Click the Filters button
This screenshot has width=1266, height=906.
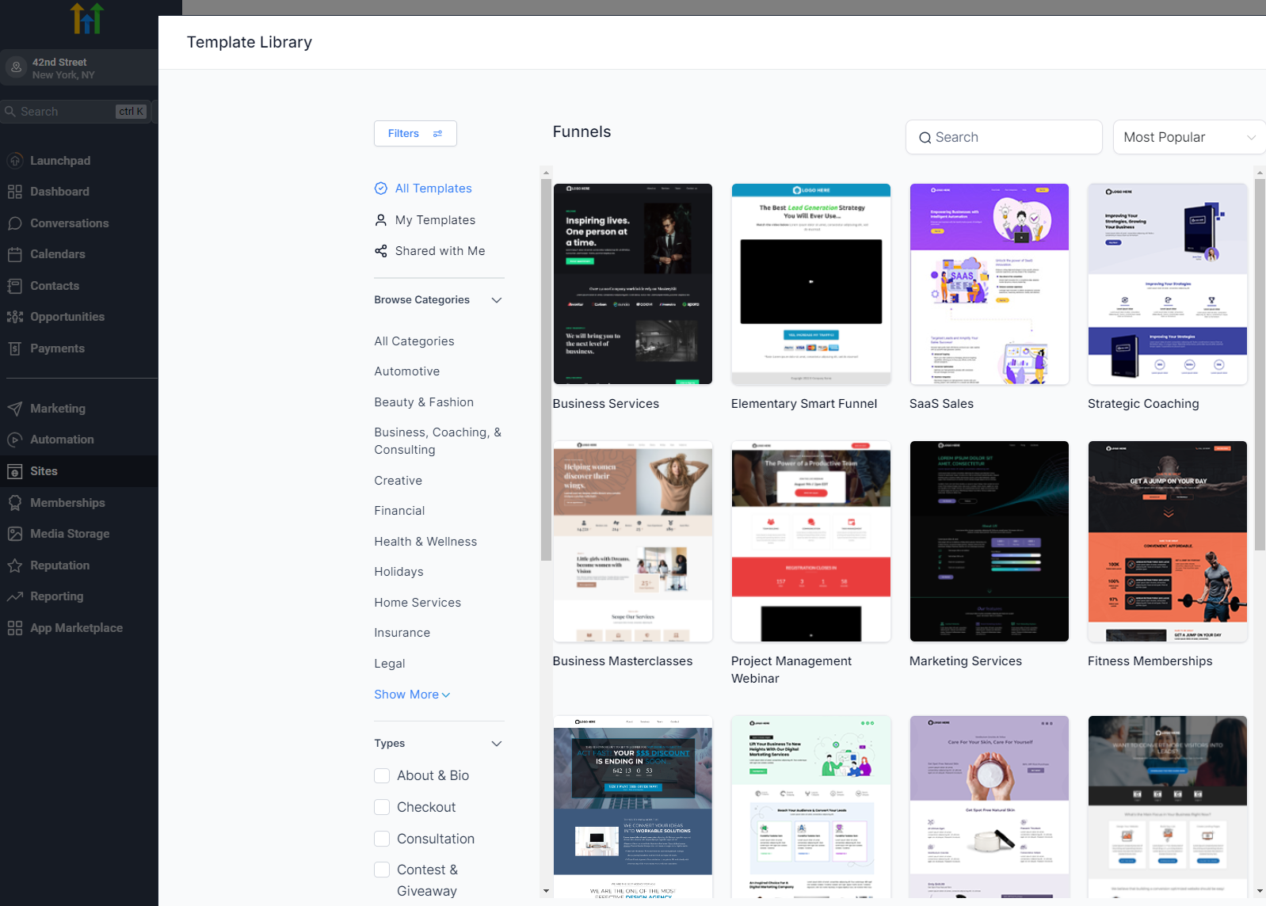point(415,134)
